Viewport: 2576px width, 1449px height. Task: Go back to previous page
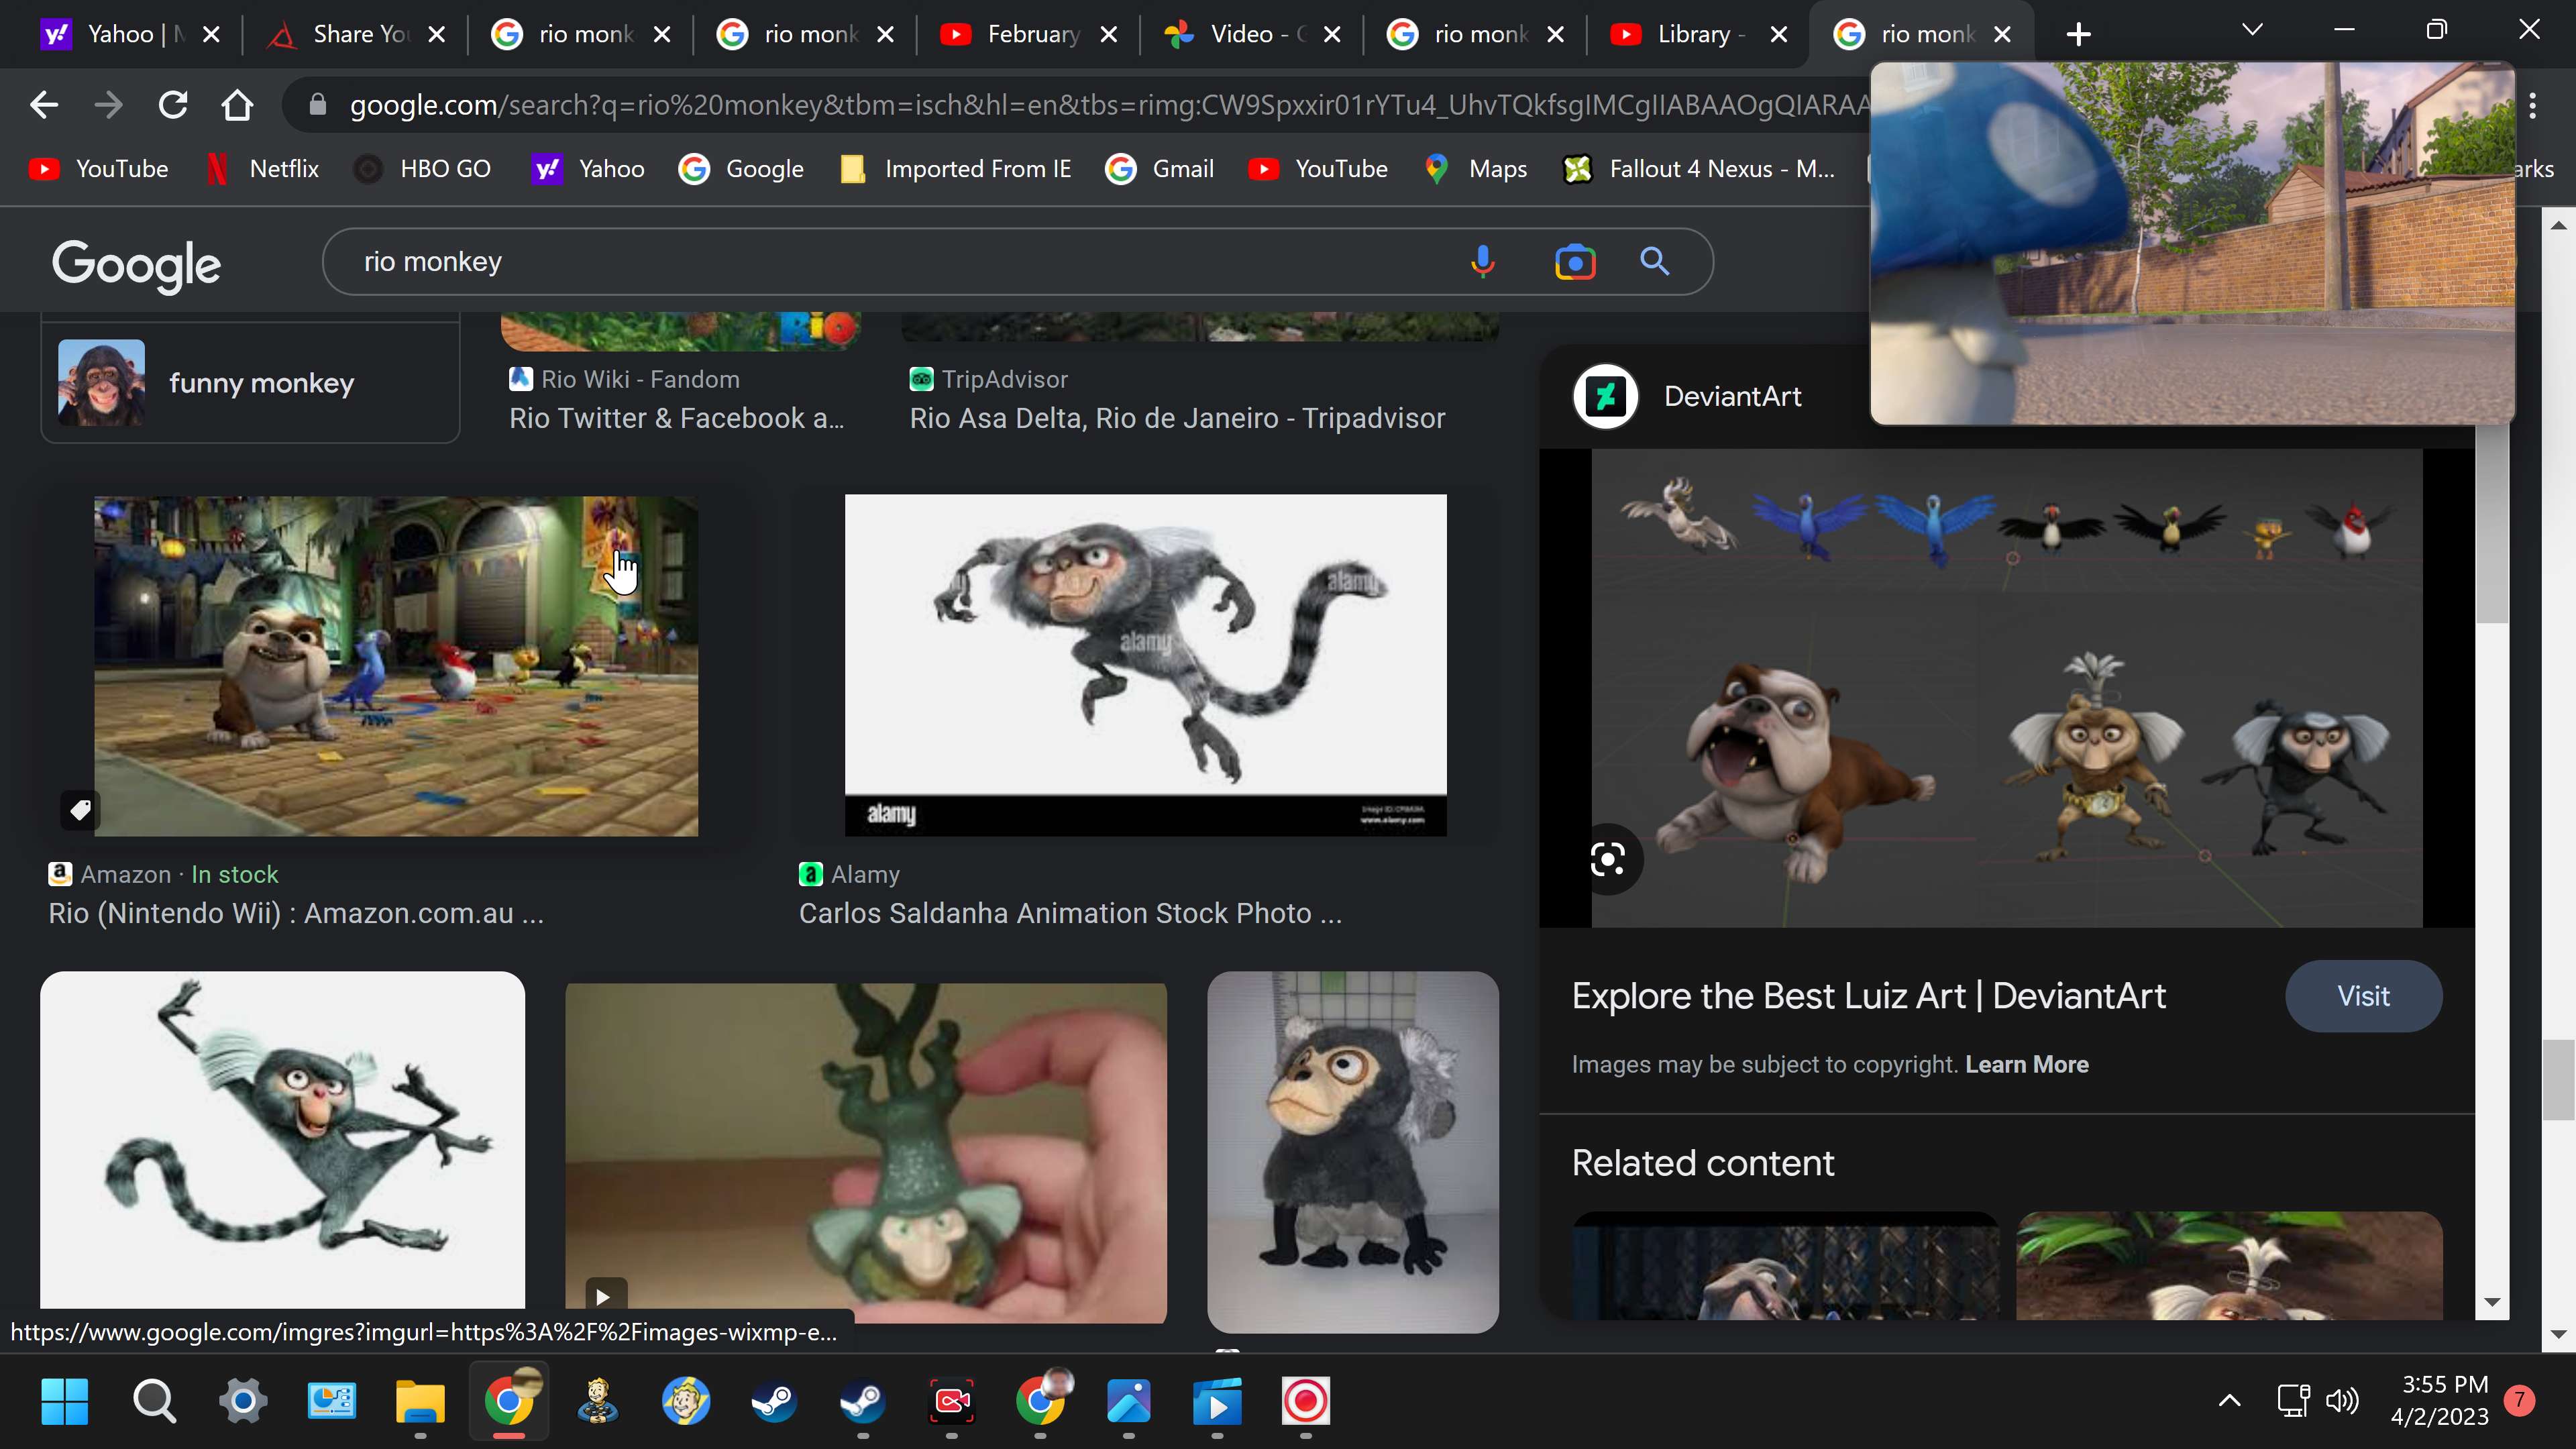click(x=44, y=105)
